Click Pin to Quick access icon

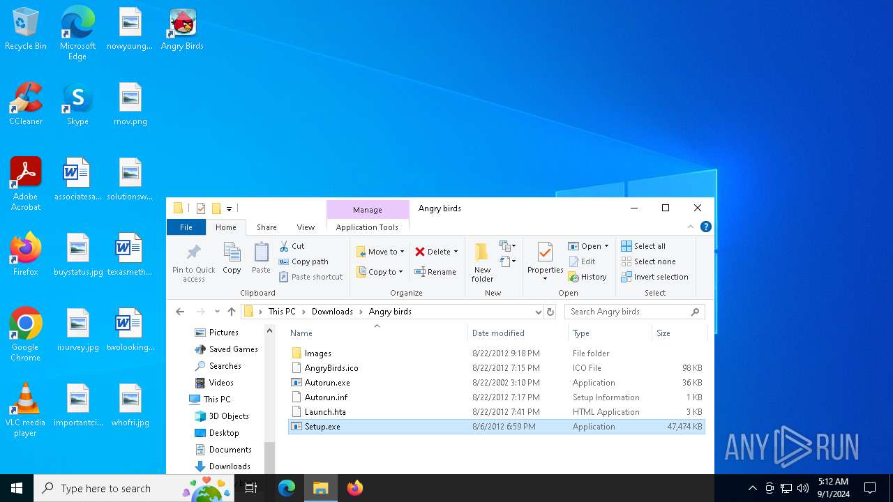point(194,262)
